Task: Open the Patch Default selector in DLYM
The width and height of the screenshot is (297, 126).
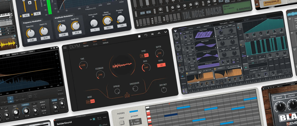Action: pyautogui.click(x=106, y=43)
